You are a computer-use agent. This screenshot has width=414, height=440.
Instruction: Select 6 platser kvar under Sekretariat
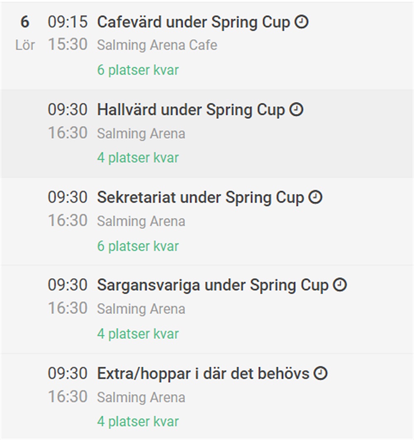138,246
